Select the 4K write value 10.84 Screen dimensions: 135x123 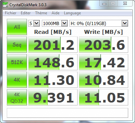point(104,80)
